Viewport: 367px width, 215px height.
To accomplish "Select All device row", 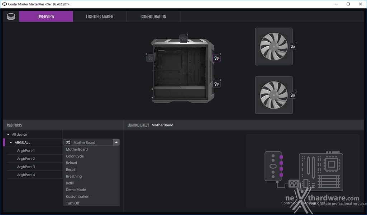I will pos(35,134).
